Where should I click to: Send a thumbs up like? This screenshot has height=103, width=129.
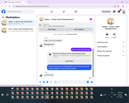[92, 82]
